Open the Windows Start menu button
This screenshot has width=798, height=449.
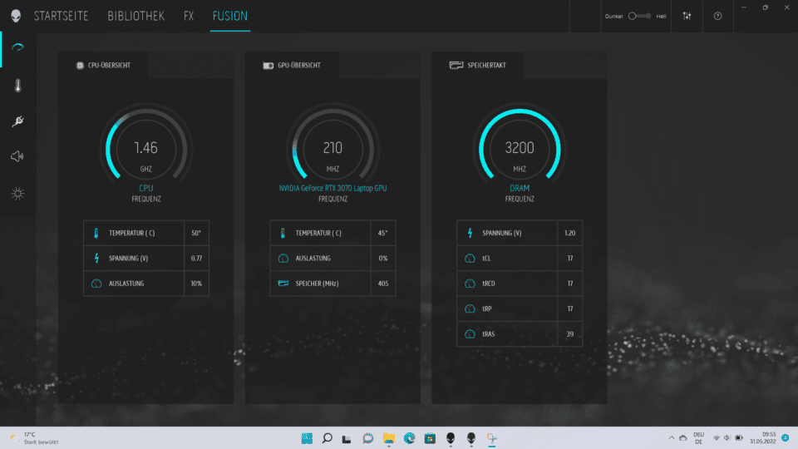pos(307,437)
